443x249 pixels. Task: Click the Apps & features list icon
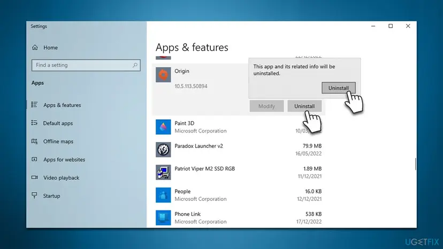click(x=34, y=105)
